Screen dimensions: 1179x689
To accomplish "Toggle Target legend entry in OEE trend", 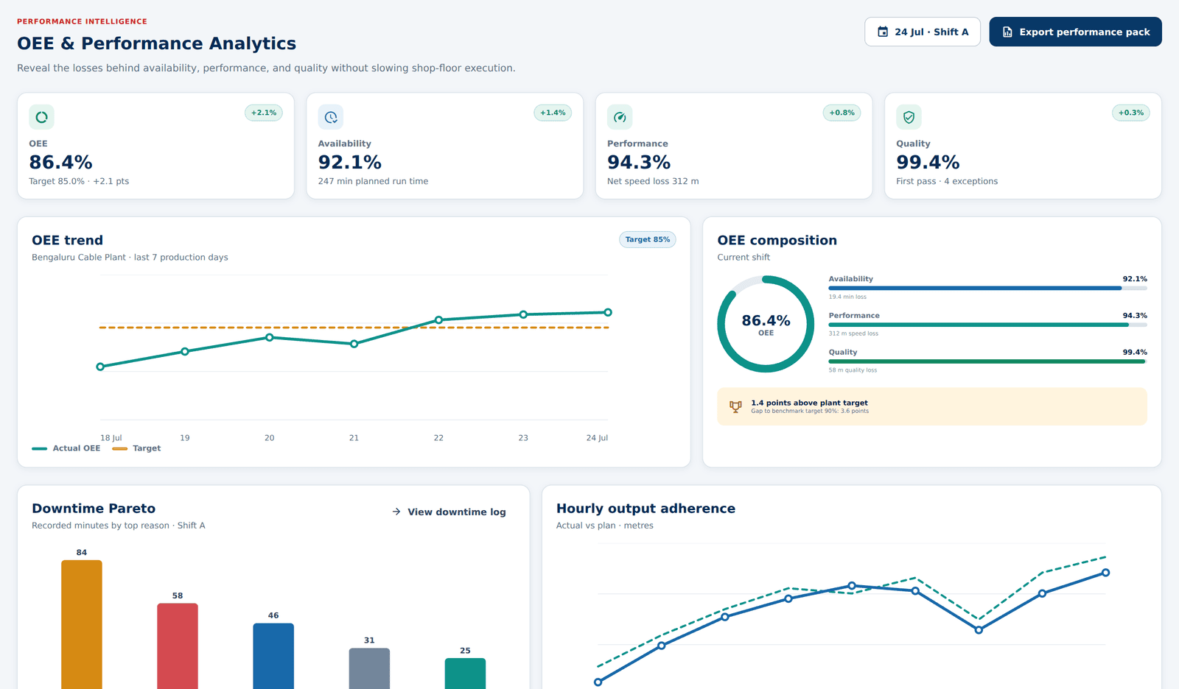I will coord(136,448).
